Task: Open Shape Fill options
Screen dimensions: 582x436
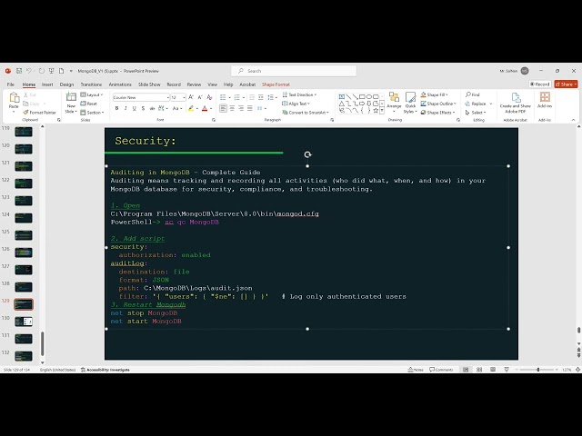Action: [435, 94]
